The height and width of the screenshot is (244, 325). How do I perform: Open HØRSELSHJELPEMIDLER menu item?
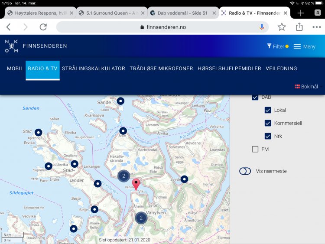click(229, 68)
